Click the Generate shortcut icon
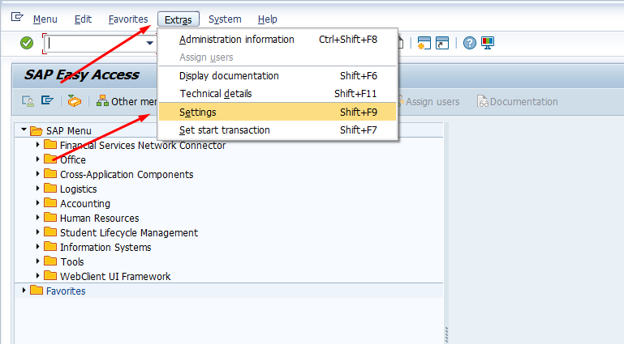 442,43
